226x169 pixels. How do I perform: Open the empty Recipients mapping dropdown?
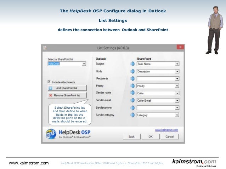[177, 79]
